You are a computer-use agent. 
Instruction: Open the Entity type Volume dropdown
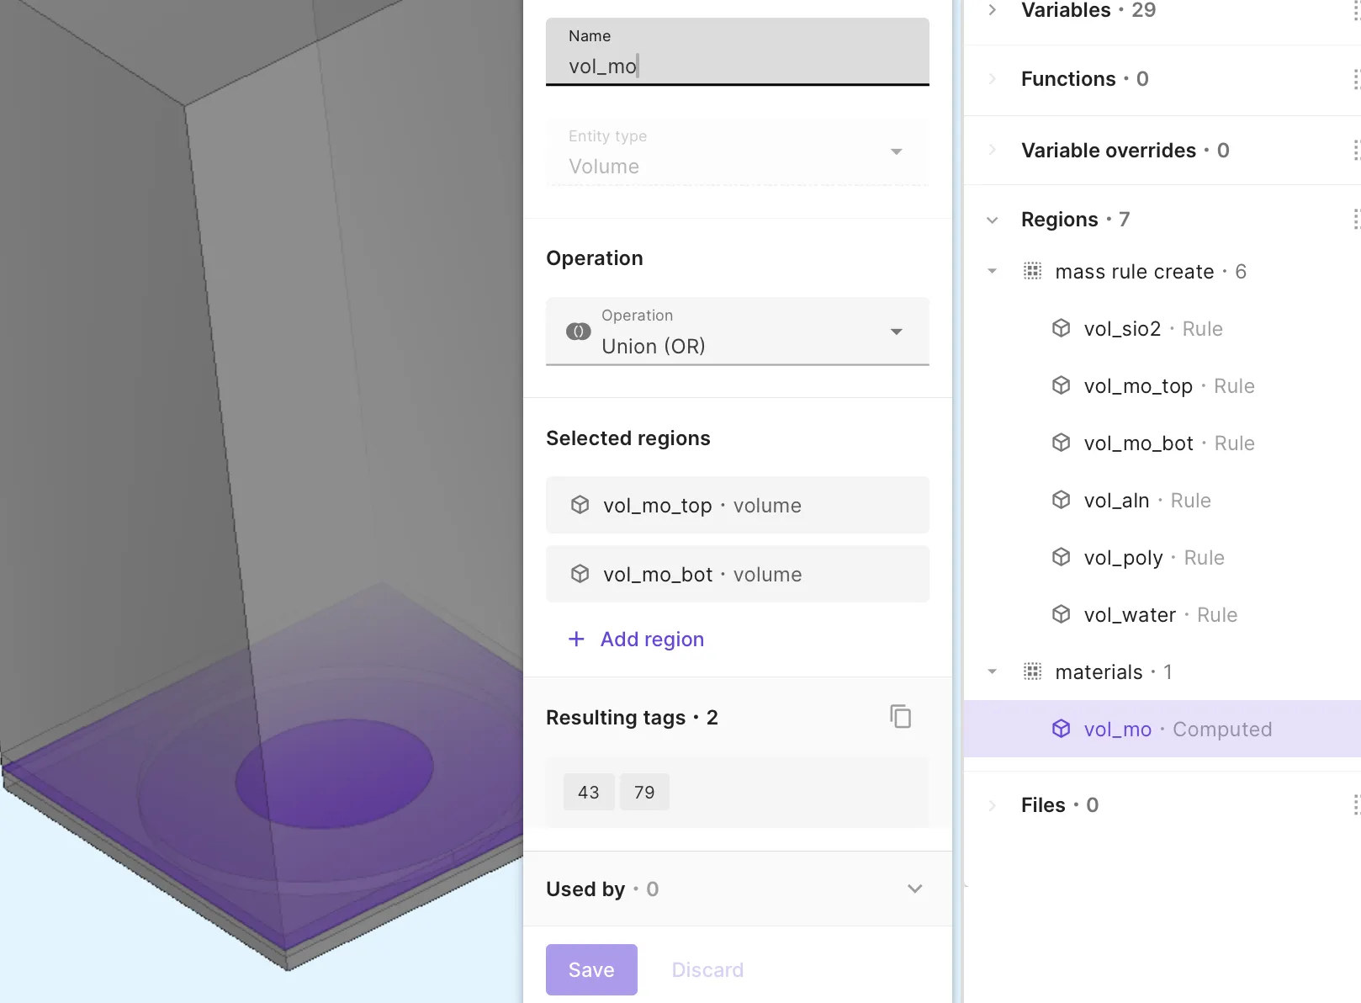(738, 151)
